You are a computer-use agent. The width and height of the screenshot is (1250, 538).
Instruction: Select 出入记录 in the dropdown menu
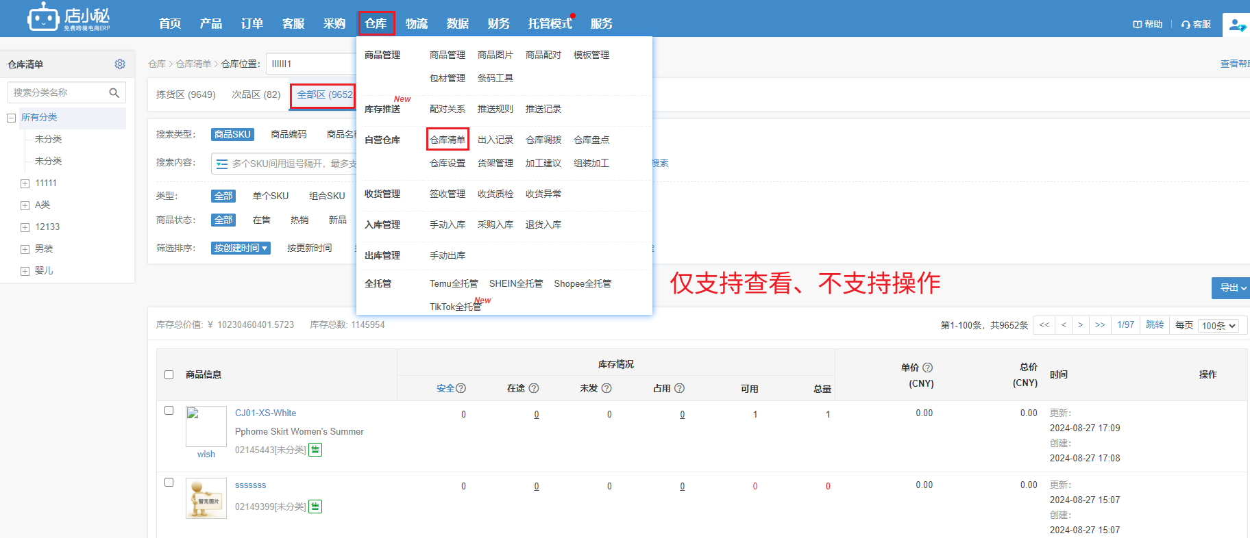click(495, 140)
